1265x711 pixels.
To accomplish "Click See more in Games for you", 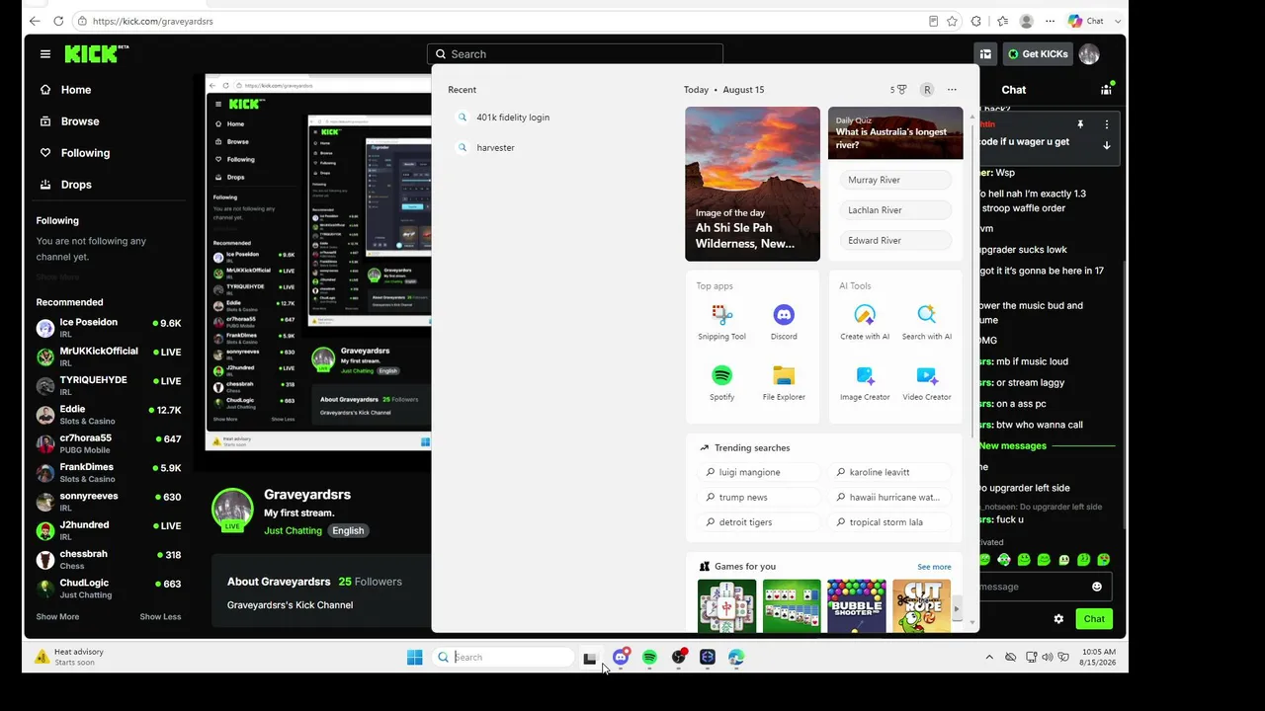I will 934,567.
